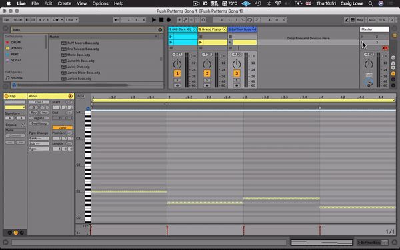Click the Rev button in Notes
The width and height of the screenshot is (400, 250).
[34, 113]
